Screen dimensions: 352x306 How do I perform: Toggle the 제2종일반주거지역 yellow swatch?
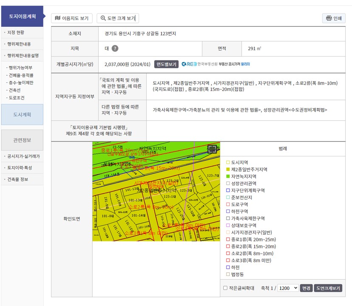click(228, 169)
